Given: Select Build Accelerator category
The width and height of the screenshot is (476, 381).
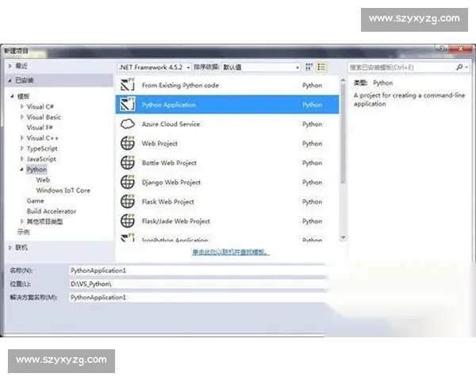Looking at the screenshot, I should tap(52, 211).
